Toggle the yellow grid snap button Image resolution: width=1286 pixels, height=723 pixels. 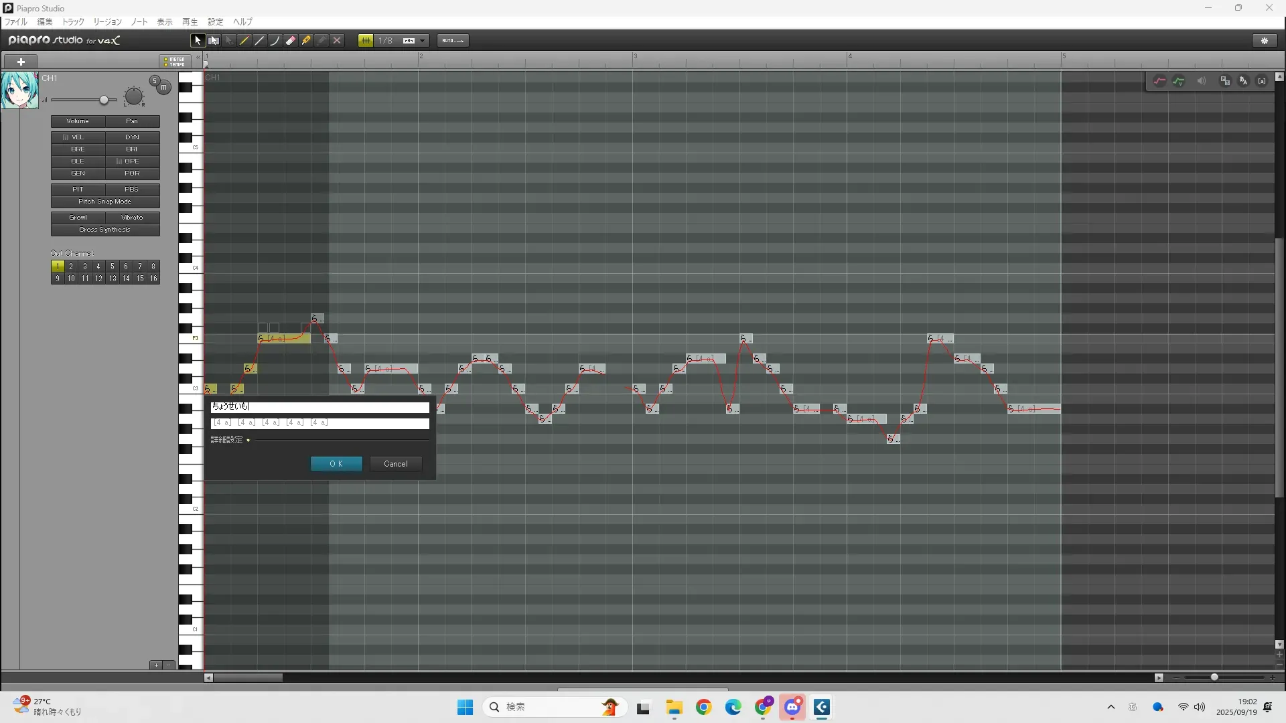pos(366,41)
